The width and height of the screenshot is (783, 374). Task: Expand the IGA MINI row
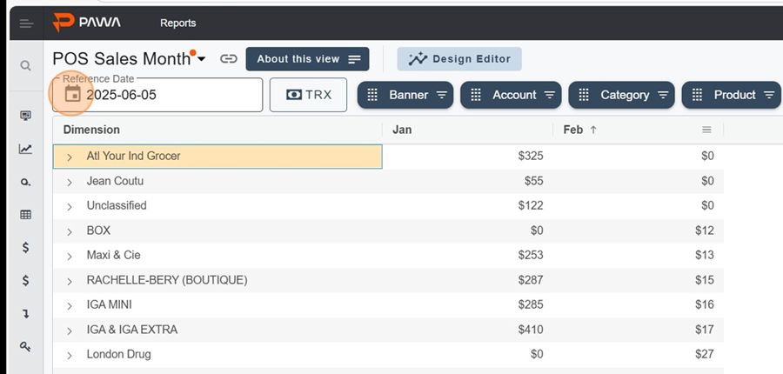[x=70, y=305]
